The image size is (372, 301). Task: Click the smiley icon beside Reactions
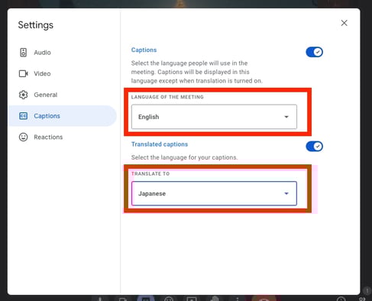(23, 137)
